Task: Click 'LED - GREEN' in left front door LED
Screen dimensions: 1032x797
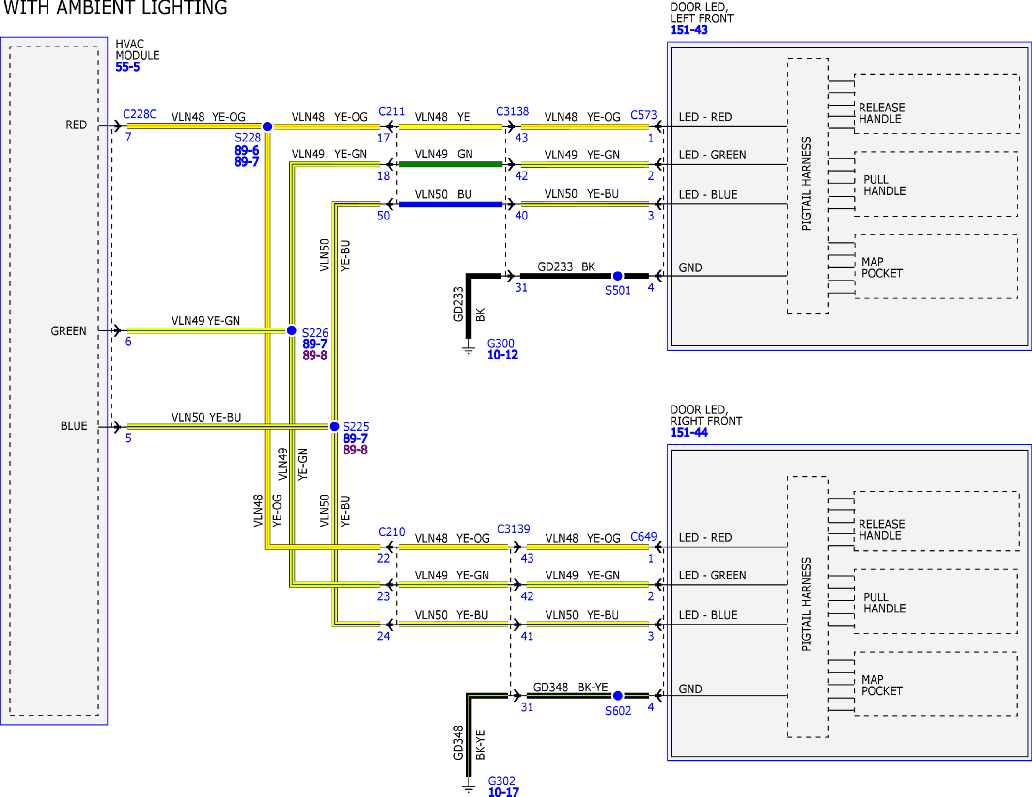Action: (x=712, y=155)
